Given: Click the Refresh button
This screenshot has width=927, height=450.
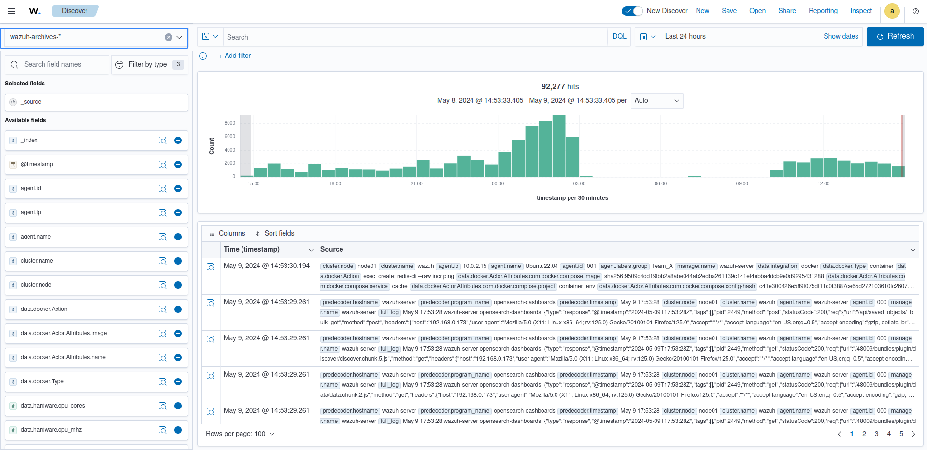Looking at the screenshot, I should 895,37.
